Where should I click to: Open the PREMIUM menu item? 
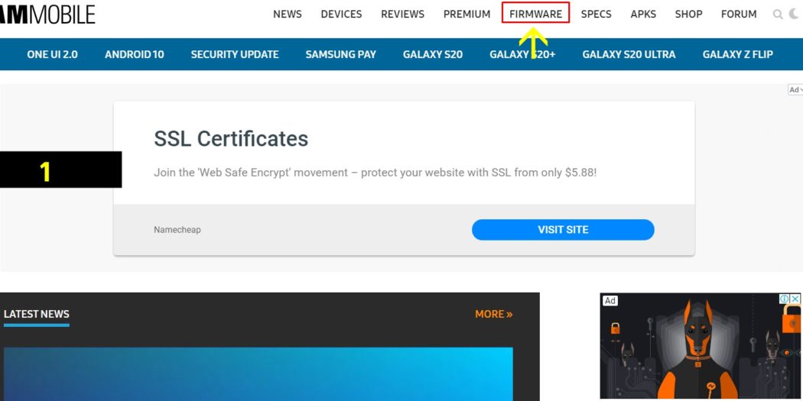click(467, 15)
